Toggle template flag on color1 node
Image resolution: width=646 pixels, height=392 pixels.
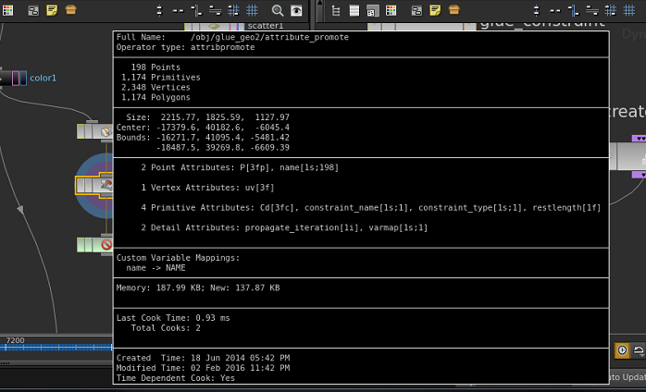coord(16,79)
